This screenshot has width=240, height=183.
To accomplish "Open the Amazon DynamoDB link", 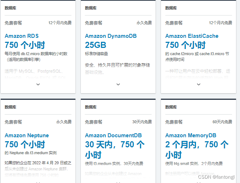I will coord(111,36).
